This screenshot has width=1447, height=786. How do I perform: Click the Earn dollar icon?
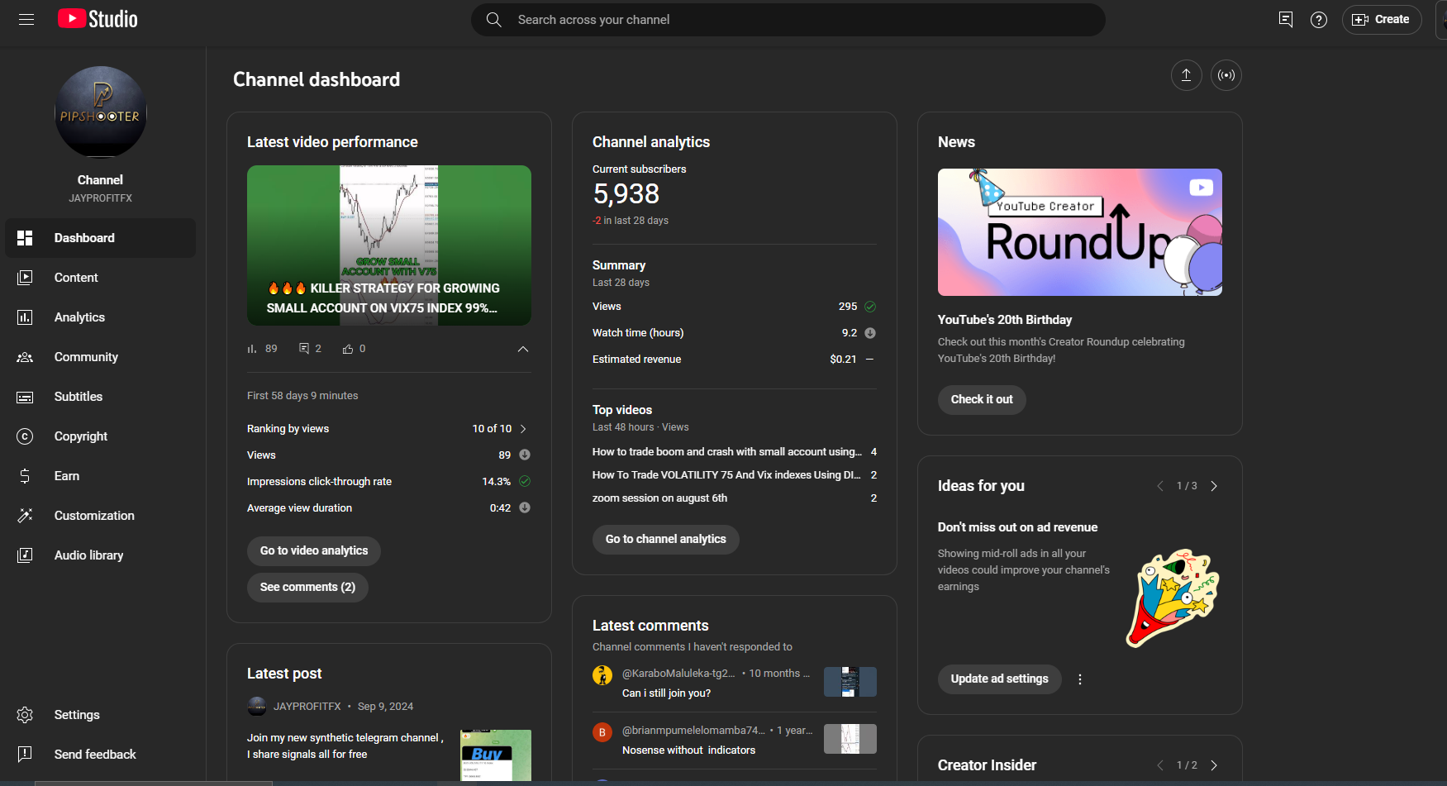(25, 476)
